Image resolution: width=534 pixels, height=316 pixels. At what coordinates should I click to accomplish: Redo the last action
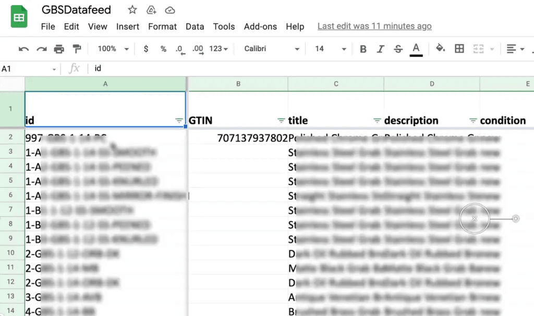41,48
